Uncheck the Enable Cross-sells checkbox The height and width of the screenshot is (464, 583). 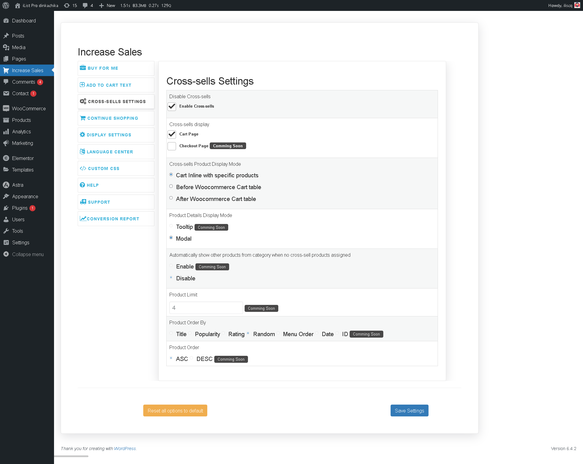(x=172, y=106)
